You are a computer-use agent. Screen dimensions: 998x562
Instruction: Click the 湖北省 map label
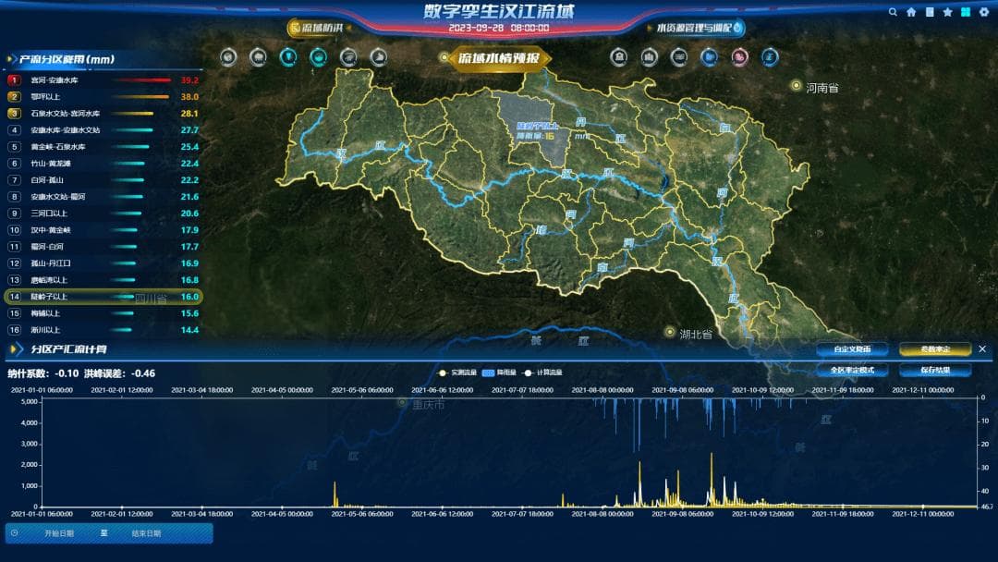(696, 334)
